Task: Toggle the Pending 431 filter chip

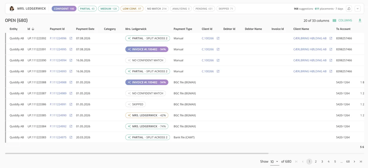Action: tap(204, 9)
